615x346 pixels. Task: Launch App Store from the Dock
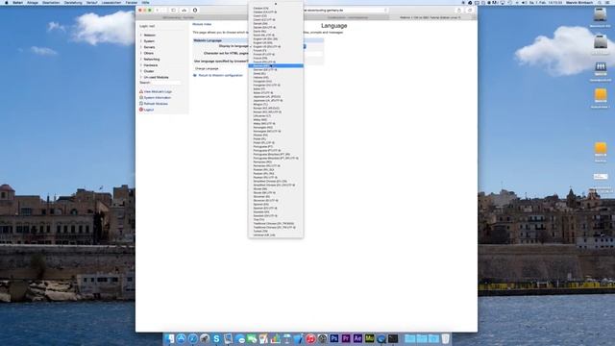[x=181, y=338]
